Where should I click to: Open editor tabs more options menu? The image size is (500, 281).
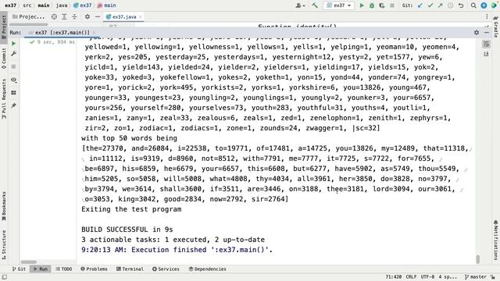tap(487, 16)
